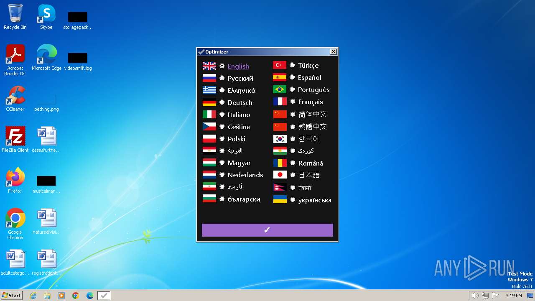Select the Português radio button

coord(292,89)
